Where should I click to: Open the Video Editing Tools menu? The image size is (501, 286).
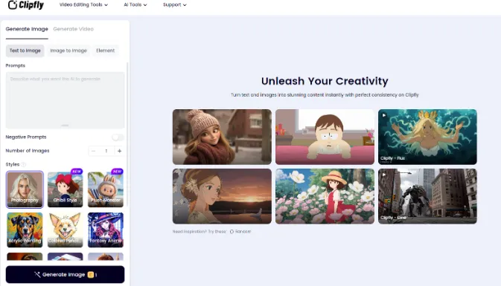pyautogui.click(x=83, y=4)
